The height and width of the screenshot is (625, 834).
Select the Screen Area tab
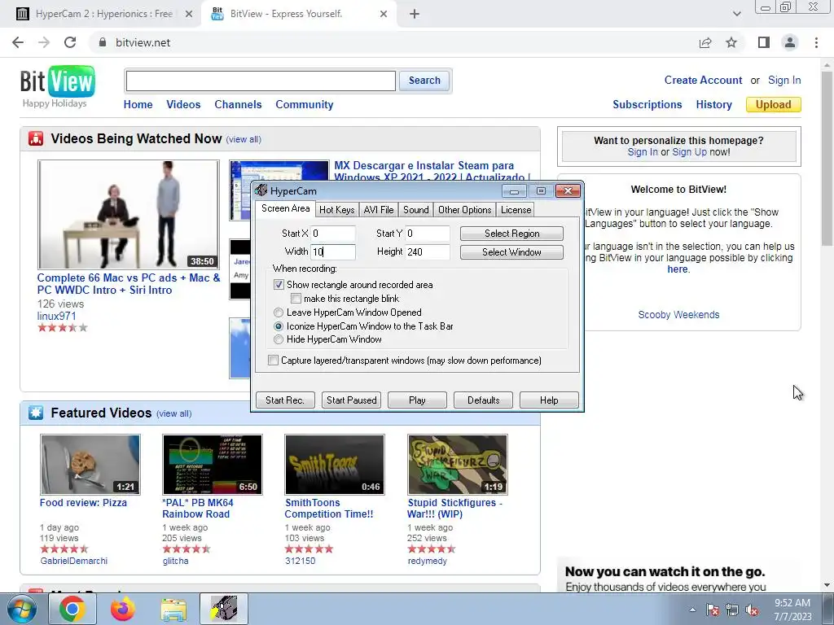click(x=286, y=209)
